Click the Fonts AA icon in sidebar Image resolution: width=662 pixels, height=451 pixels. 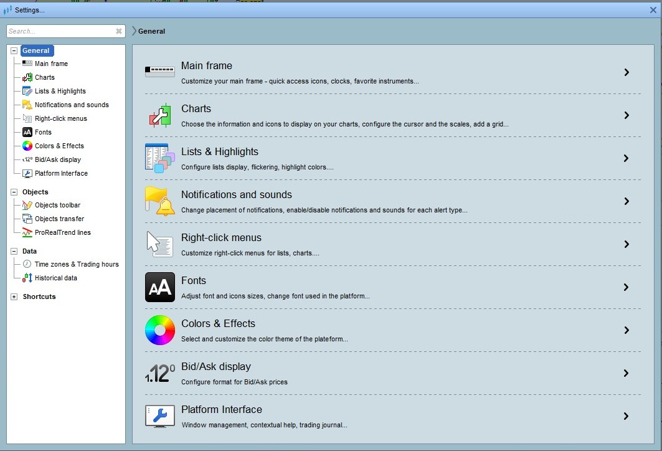coord(27,132)
